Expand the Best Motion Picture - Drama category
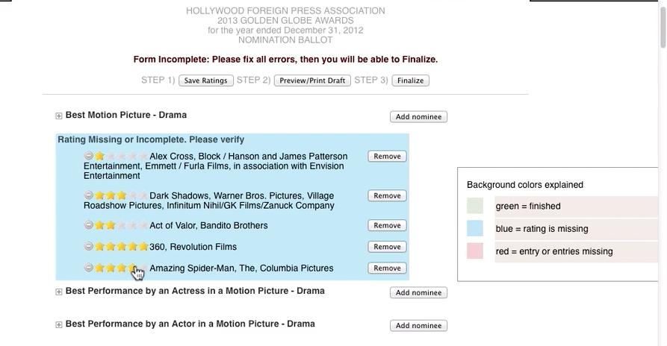The height and width of the screenshot is (346, 667). click(x=59, y=116)
